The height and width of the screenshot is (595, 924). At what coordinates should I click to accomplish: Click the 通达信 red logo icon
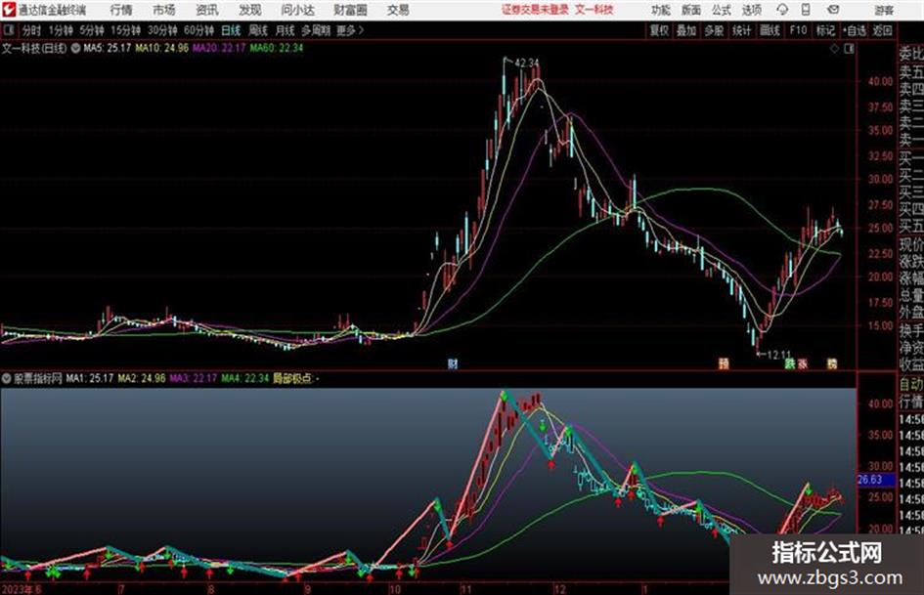9,10
